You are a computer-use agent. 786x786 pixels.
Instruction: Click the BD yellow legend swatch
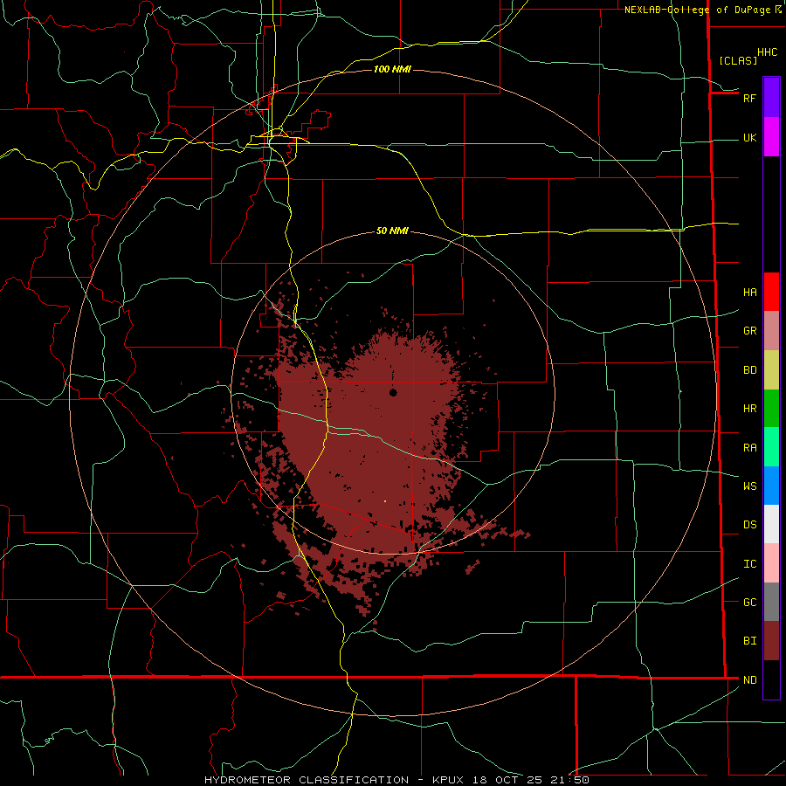tap(771, 370)
